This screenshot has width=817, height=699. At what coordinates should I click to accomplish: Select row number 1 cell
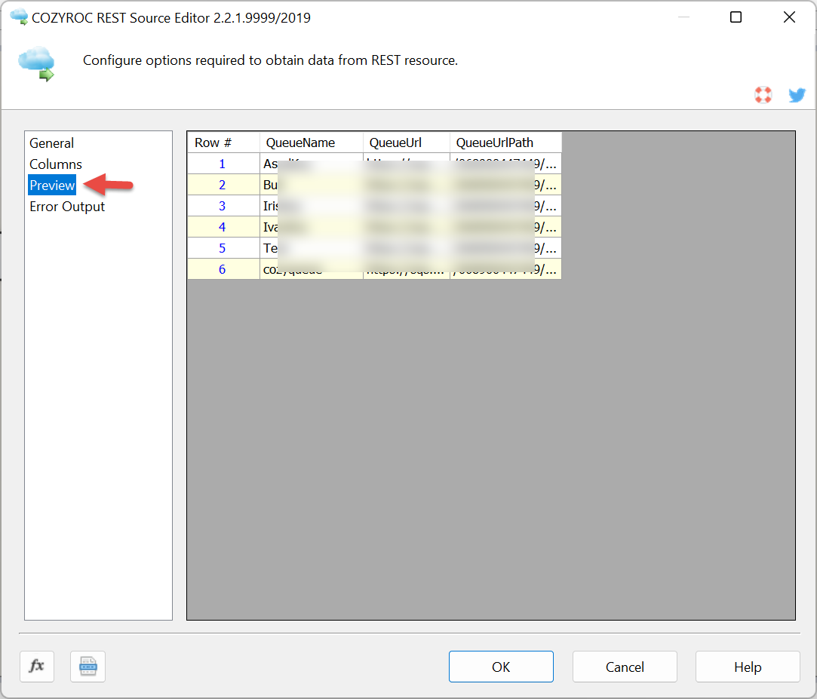point(223,164)
